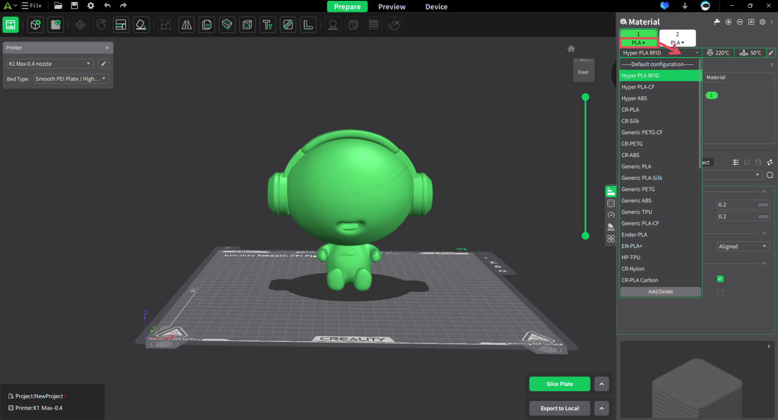Click the Lay on face tool
The height and width of the screenshot is (420, 778).
[141, 25]
